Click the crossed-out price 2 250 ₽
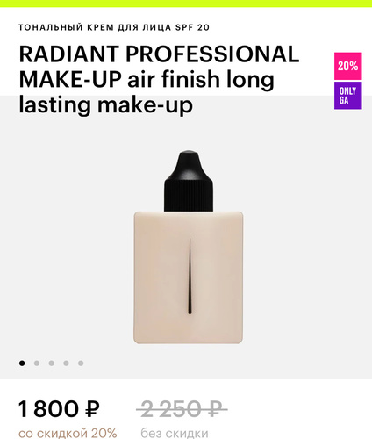 pos(182,408)
